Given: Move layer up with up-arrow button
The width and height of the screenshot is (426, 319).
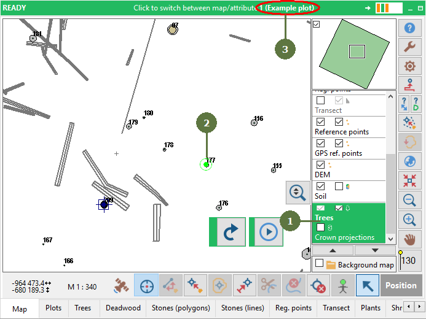Looking at the screenshot, I should pos(333,250).
